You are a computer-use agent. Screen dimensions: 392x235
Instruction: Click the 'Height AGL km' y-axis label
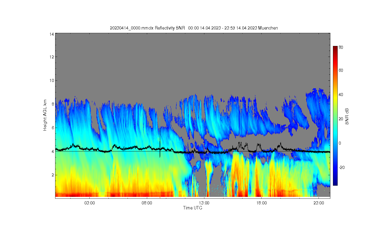tap(45, 115)
